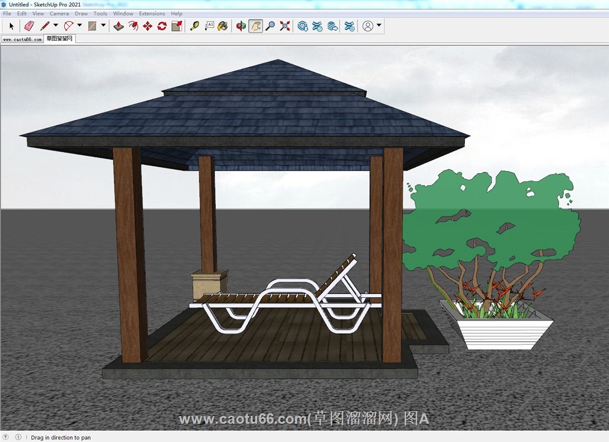609x442 pixels.
Task: Open the Window menu
Action: [x=123, y=13]
